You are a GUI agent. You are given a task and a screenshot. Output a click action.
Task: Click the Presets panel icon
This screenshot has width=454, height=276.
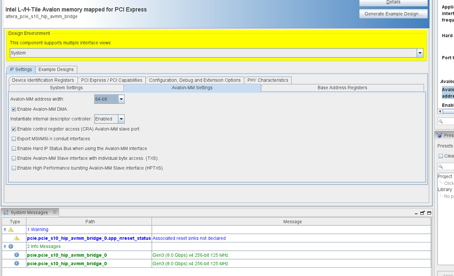[439, 135]
